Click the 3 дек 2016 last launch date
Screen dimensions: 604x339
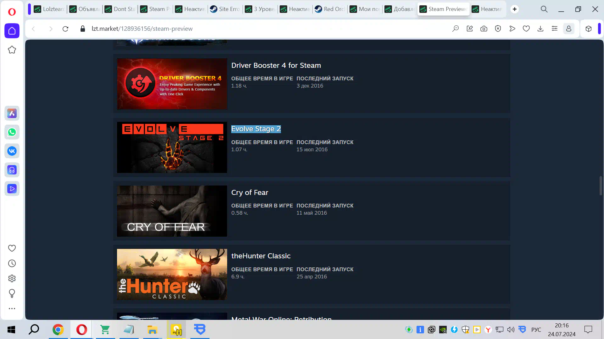[310, 86]
